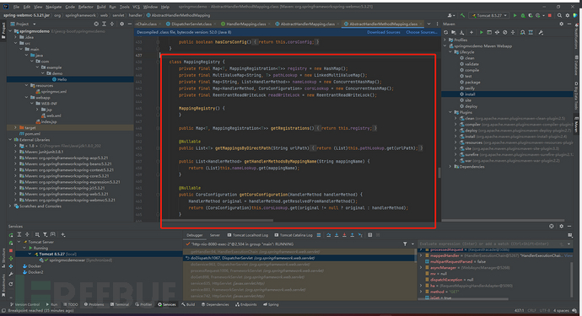Screen dimensions: 582x316
Task: Collapse the Plugins node in Maven
Action: (450, 112)
